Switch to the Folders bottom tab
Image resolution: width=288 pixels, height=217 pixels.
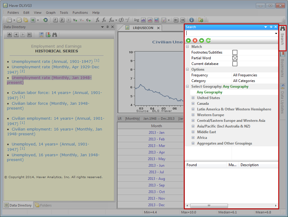(x=43, y=205)
